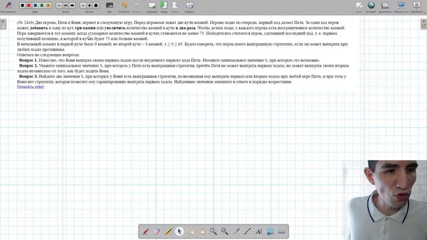
Task: Undo the last action
Action: 124,5
